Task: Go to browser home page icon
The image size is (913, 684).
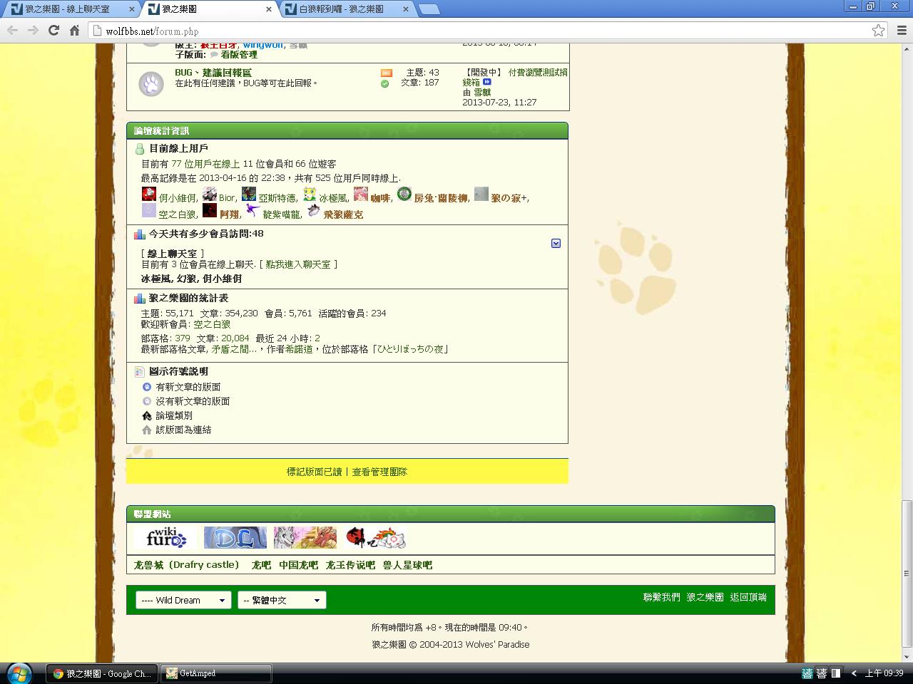Action: (x=74, y=31)
